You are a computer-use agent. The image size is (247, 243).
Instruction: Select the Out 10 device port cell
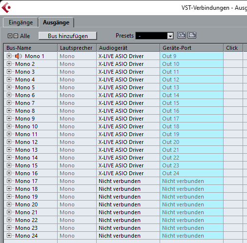tap(191, 64)
